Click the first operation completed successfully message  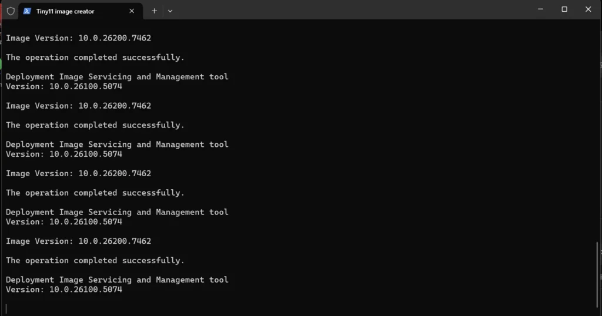[95, 58]
